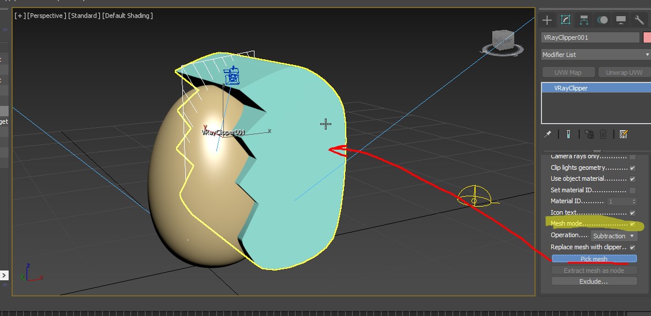Open the Default Shading viewport menu
This screenshot has height=316, width=651.
coord(128,16)
